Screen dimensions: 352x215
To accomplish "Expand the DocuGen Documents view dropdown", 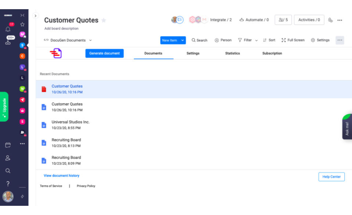I will [x=90, y=40].
